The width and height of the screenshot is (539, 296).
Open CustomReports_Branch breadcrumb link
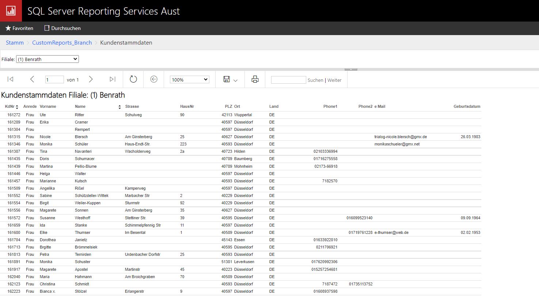[62, 43]
